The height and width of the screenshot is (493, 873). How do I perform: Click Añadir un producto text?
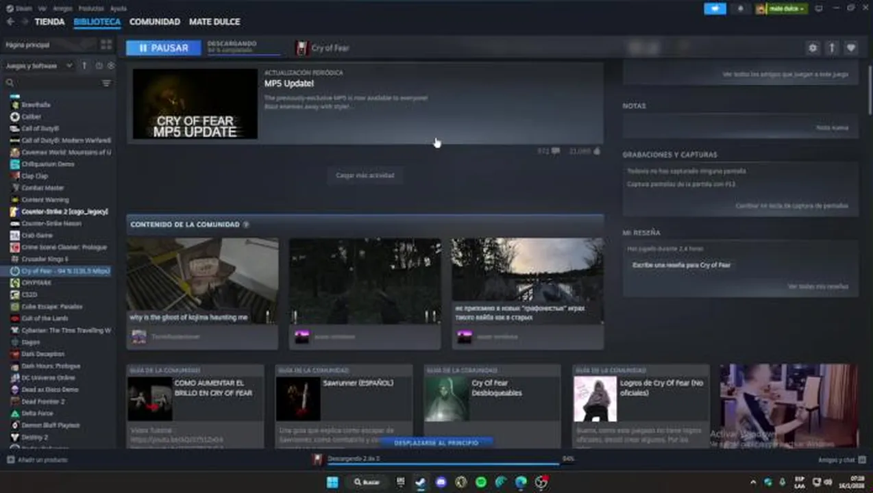tap(42, 460)
